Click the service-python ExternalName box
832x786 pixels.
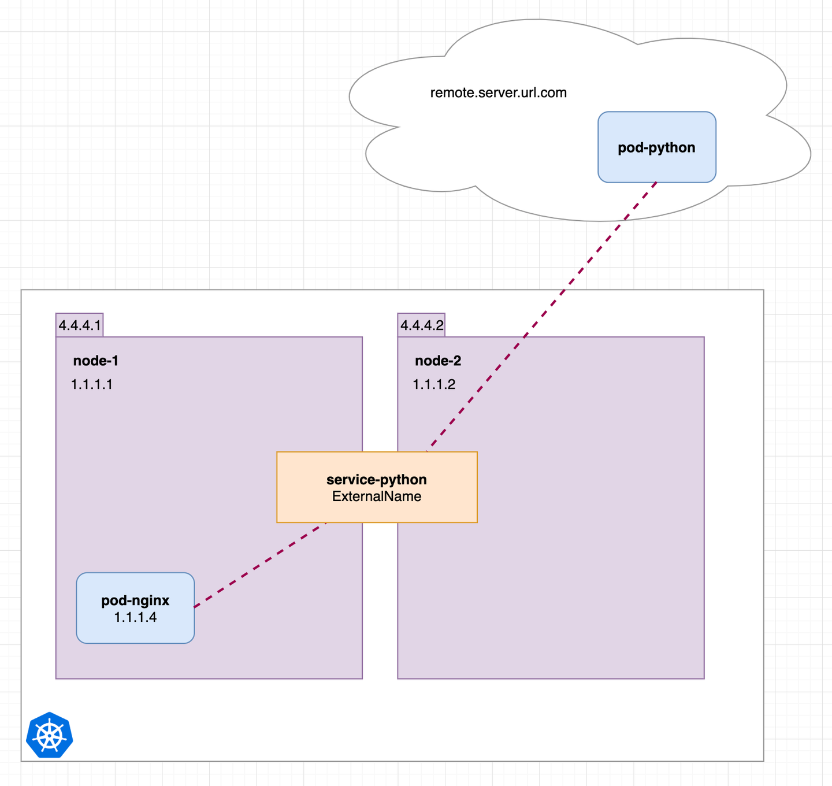377,487
